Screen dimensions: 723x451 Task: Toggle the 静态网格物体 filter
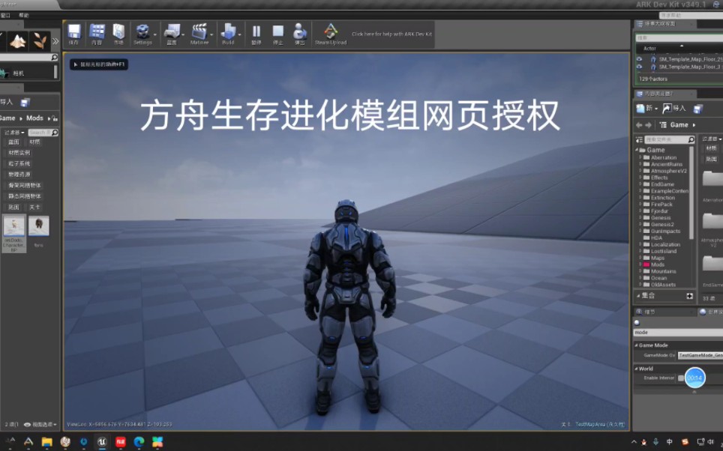(25, 196)
